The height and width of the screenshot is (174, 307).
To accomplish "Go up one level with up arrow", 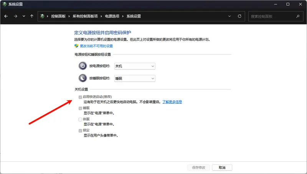I will tap(32, 16).
